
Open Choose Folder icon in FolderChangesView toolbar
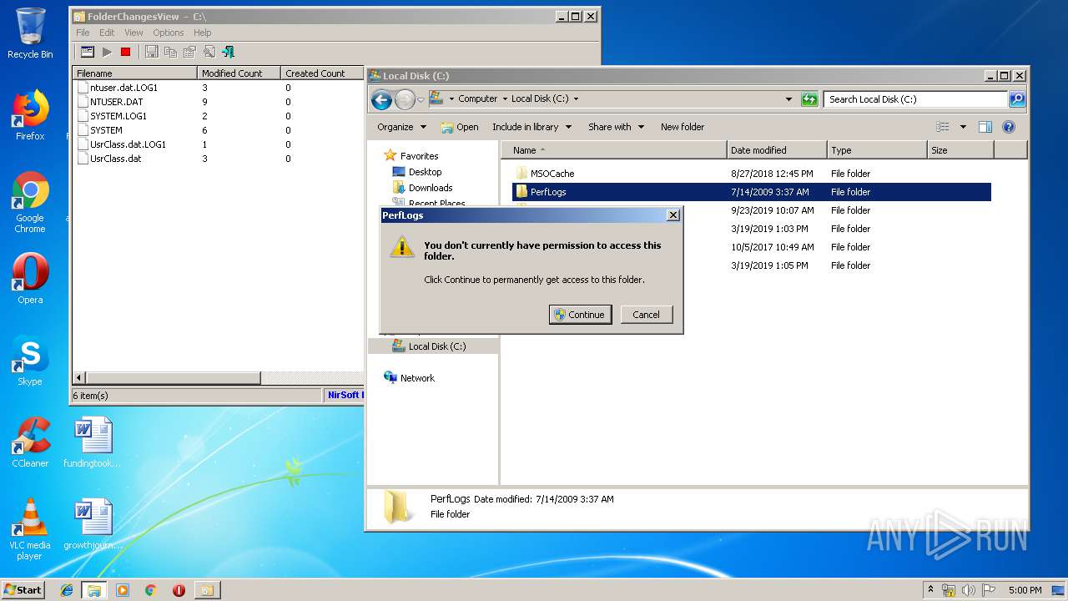pos(87,52)
